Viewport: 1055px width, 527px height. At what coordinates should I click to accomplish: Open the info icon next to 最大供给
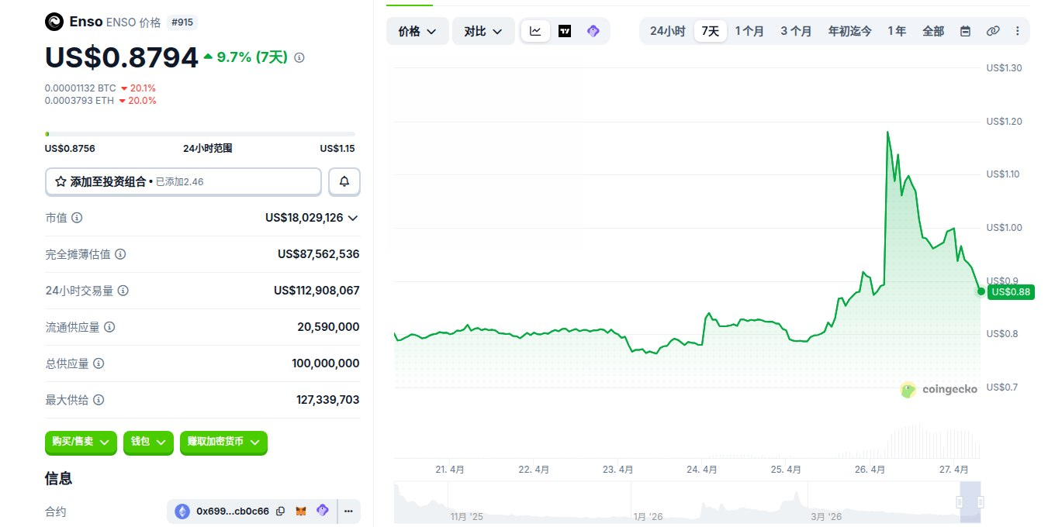(99, 400)
